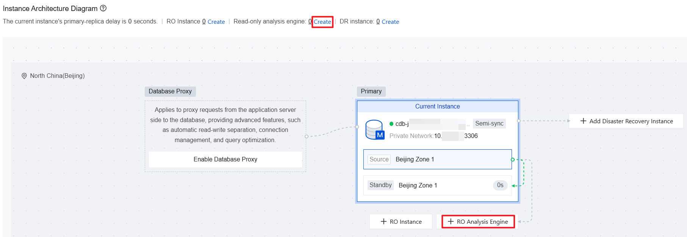The image size is (687, 237).
Task: Click the green connector node on Source row
Action: (513, 160)
